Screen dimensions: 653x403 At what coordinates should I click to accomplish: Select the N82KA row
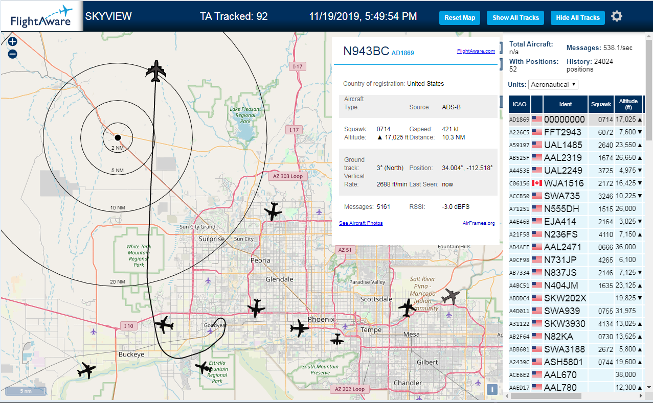tap(575, 336)
